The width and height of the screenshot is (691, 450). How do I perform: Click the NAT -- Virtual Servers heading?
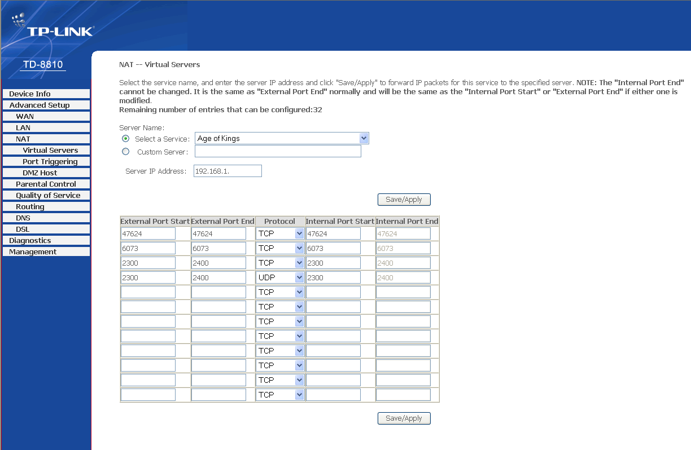pos(160,65)
